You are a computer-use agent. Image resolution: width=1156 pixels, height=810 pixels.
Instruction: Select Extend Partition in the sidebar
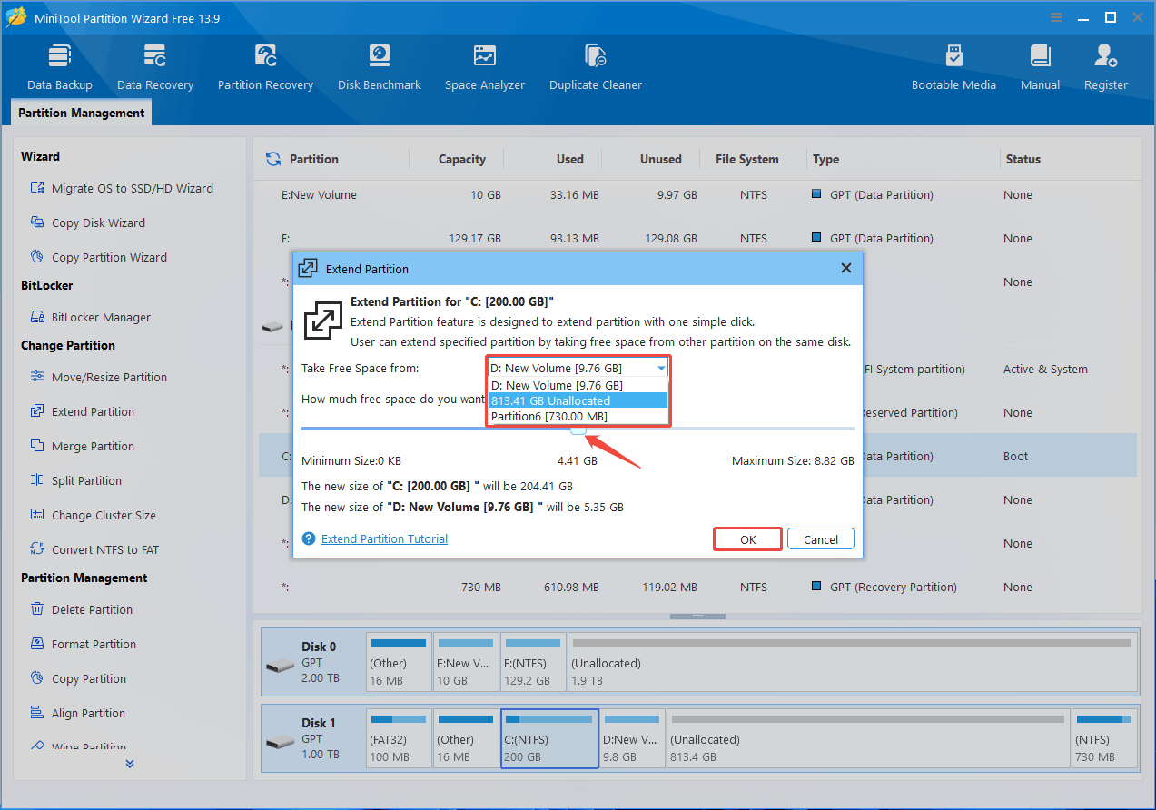(82, 411)
